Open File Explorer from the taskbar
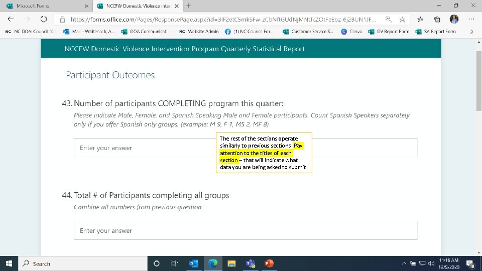The image size is (482, 271). 231,263
